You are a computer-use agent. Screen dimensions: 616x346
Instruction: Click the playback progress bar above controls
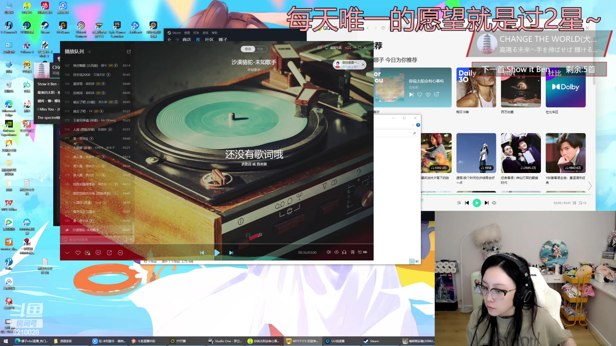click(x=217, y=244)
